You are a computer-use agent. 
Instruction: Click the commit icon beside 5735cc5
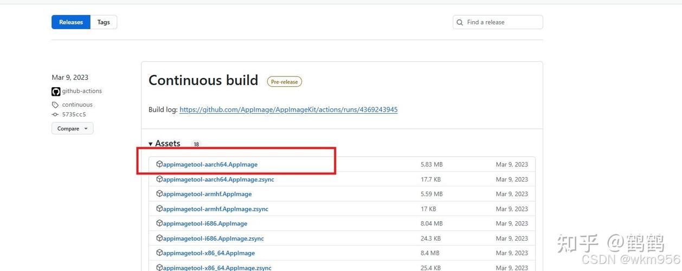point(55,114)
